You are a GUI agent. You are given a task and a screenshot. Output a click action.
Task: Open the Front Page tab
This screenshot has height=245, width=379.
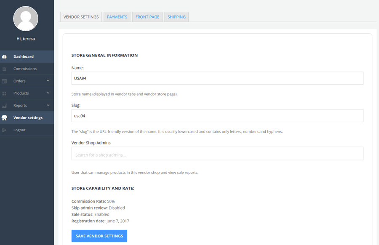(147, 17)
